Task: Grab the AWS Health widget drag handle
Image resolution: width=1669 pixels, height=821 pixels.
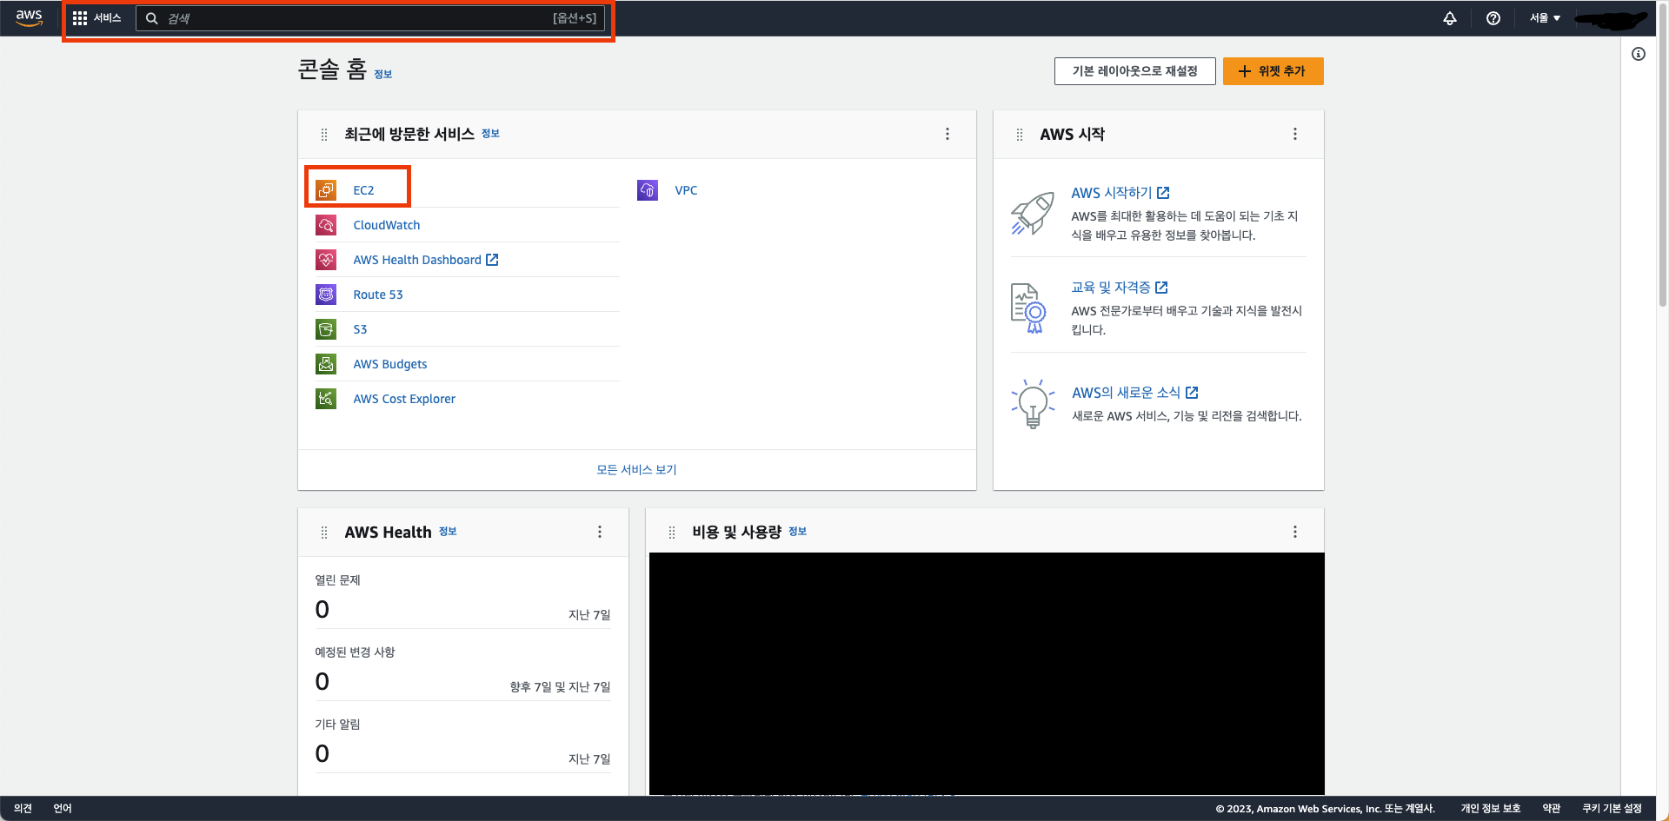Action: [x=324, y=533]
